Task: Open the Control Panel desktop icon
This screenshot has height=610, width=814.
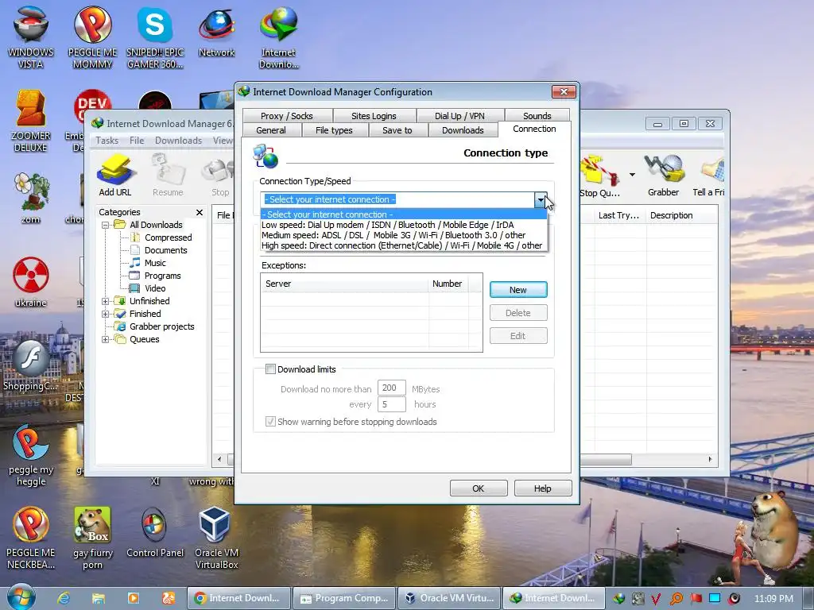Action: [155, 533]
